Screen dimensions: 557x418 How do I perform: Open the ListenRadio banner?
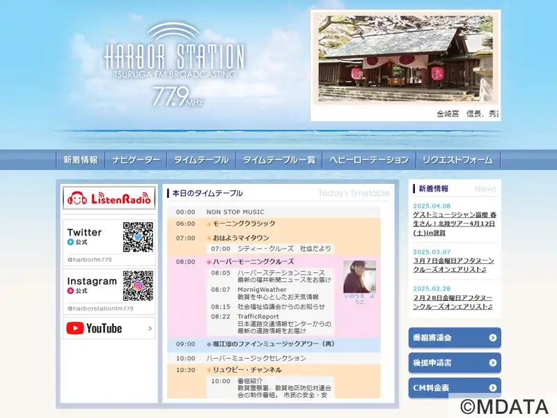point(109,198)
